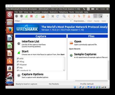Click the Profile: Default status entry
Screen dimensions: 115x95
coord(87,84)
